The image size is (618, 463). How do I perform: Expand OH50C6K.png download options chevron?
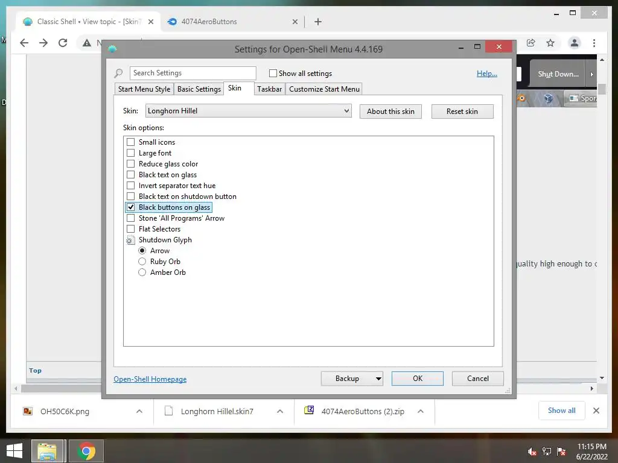tap(139, 411)
